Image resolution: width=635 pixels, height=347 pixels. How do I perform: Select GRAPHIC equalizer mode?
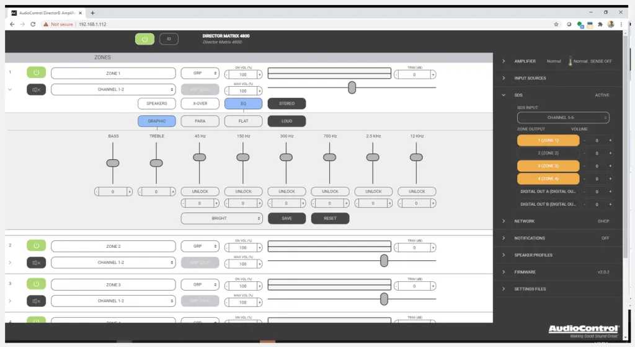pyautogui.click(x=157, y=121)
